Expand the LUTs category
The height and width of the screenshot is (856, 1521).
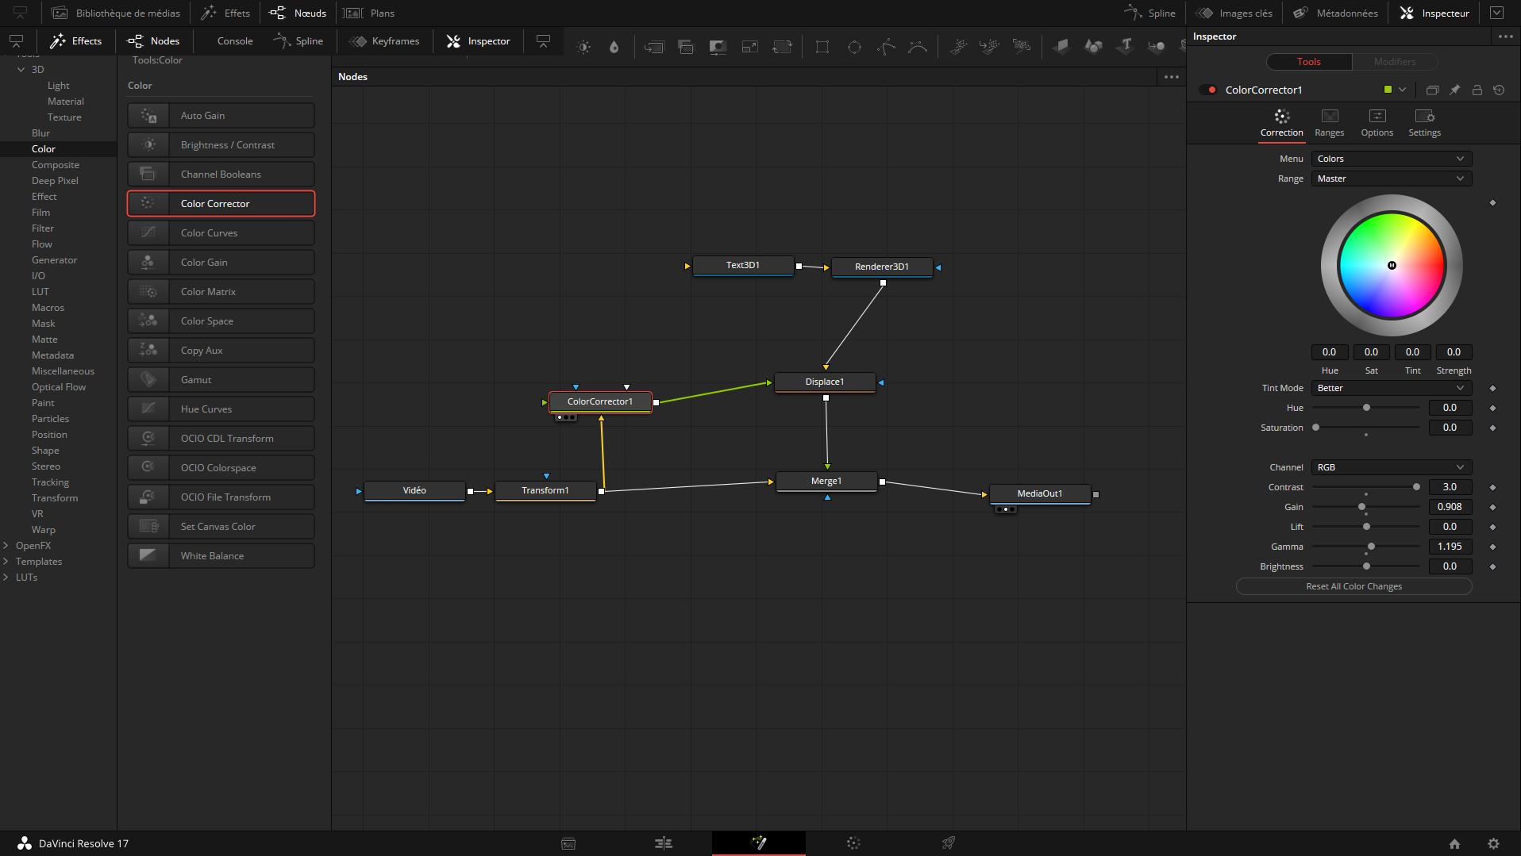tap(6, 578)
